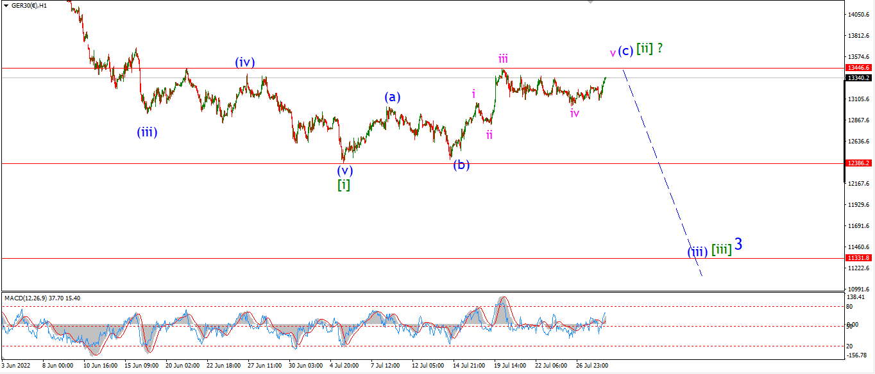Click the gray 13340.2 current price tag
This screenshot has height=374, width=875.
[x=858, y=77]
